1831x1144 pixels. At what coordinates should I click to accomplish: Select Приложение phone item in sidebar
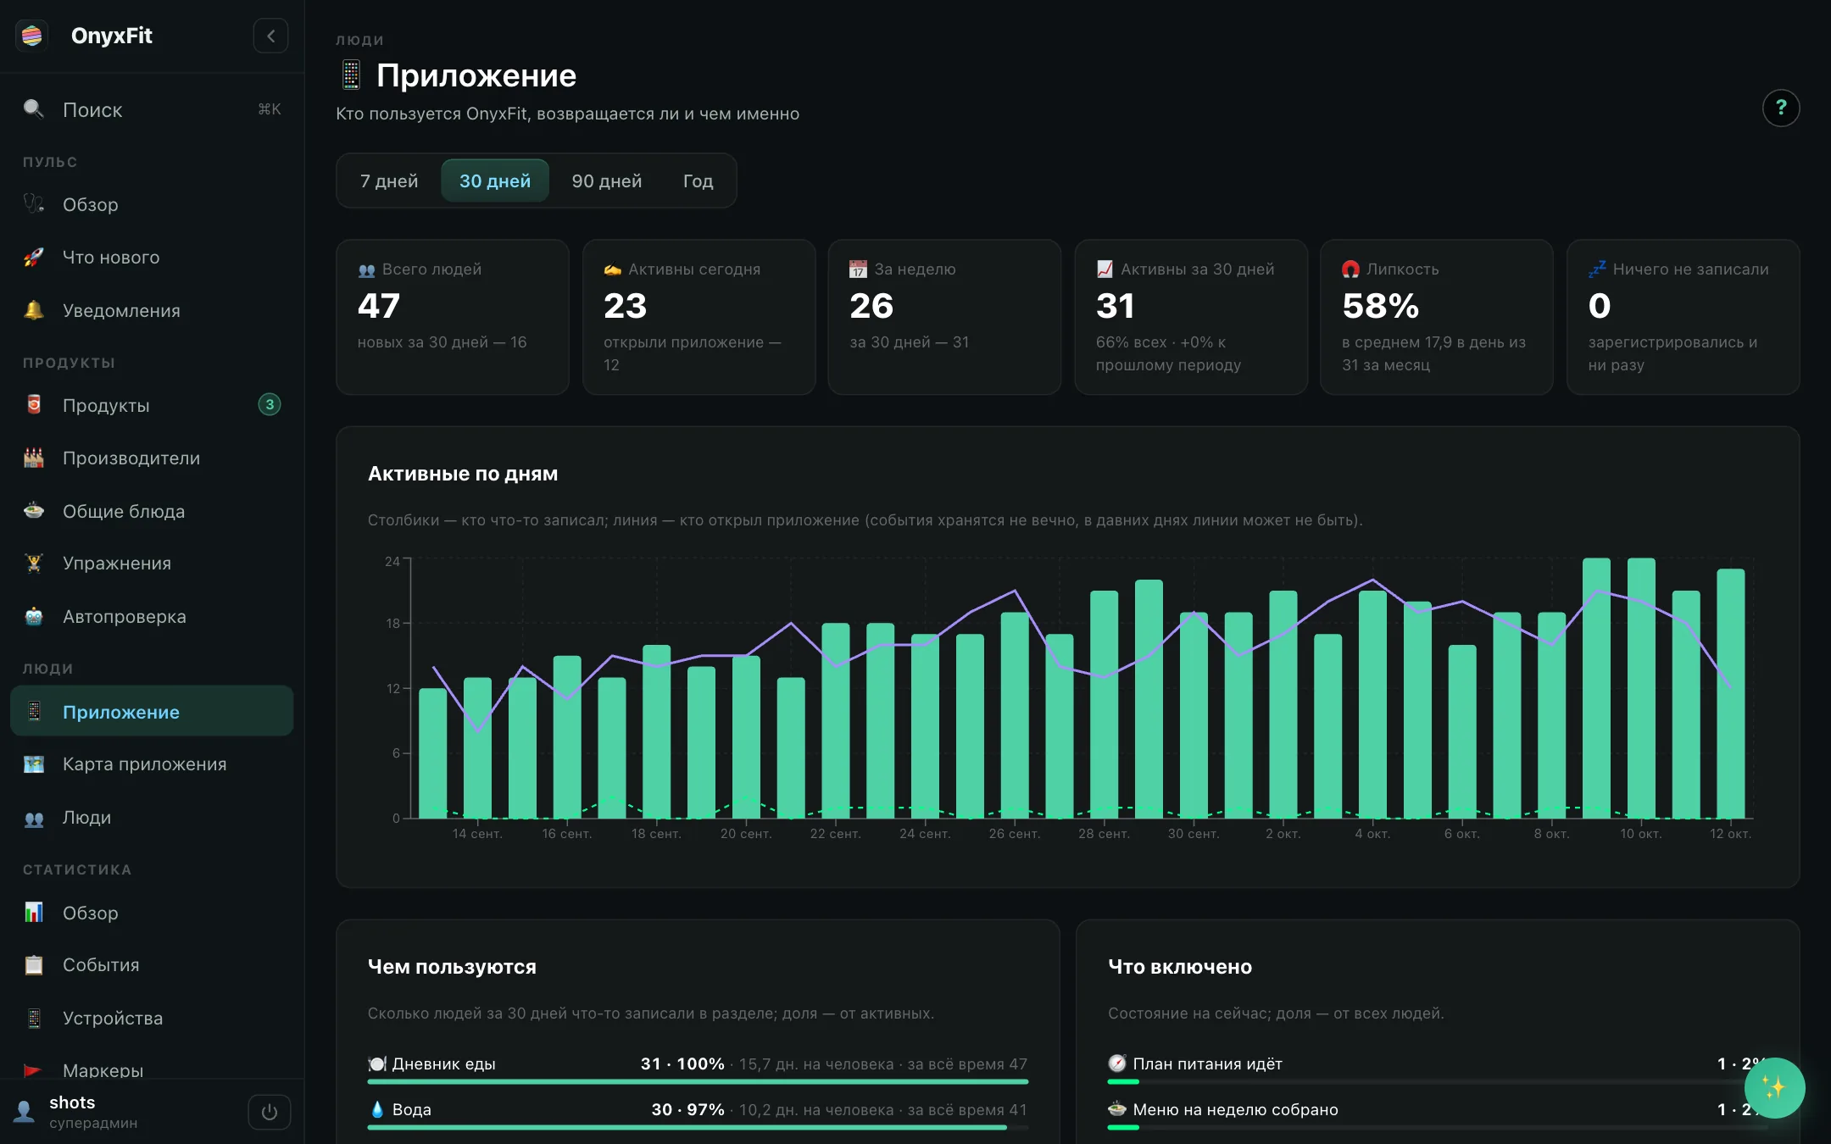click(153, 711)
